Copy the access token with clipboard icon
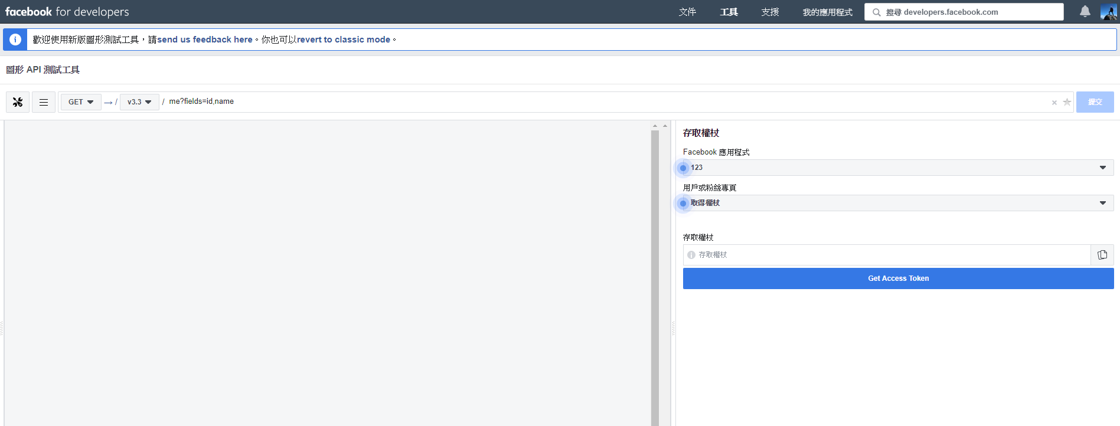1120x426 pixels. pos(1102,255)
